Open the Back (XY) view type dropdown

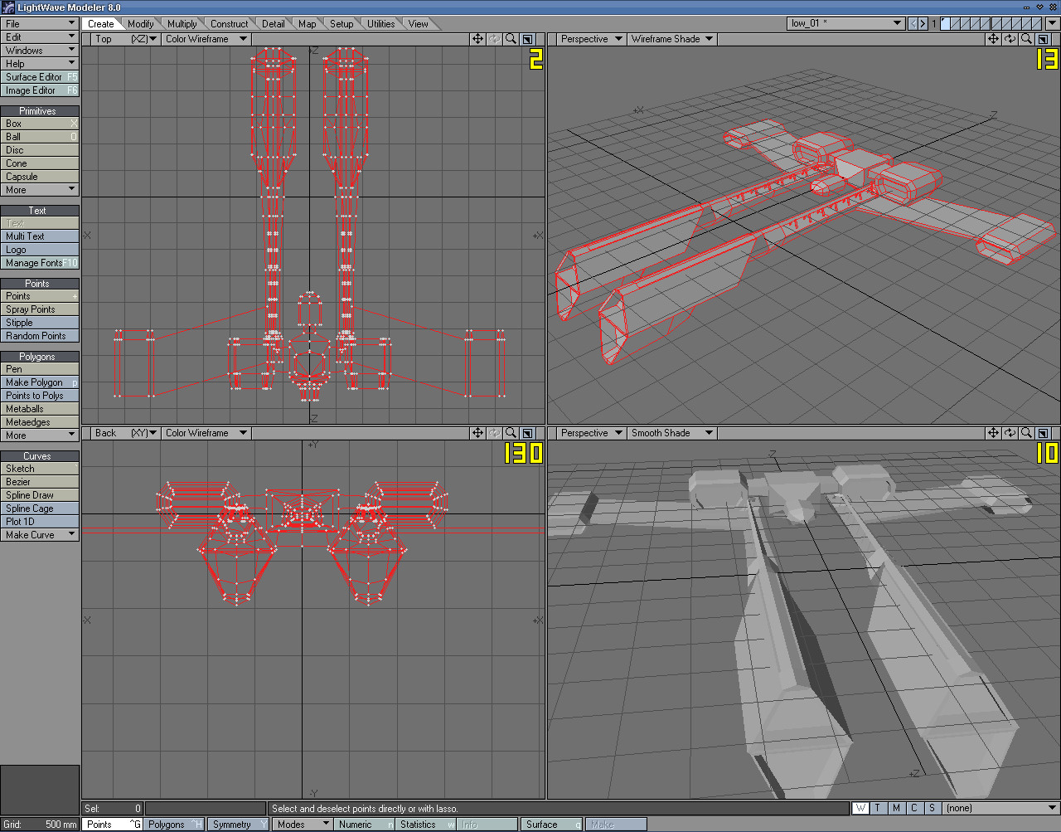tap(125, 433)
